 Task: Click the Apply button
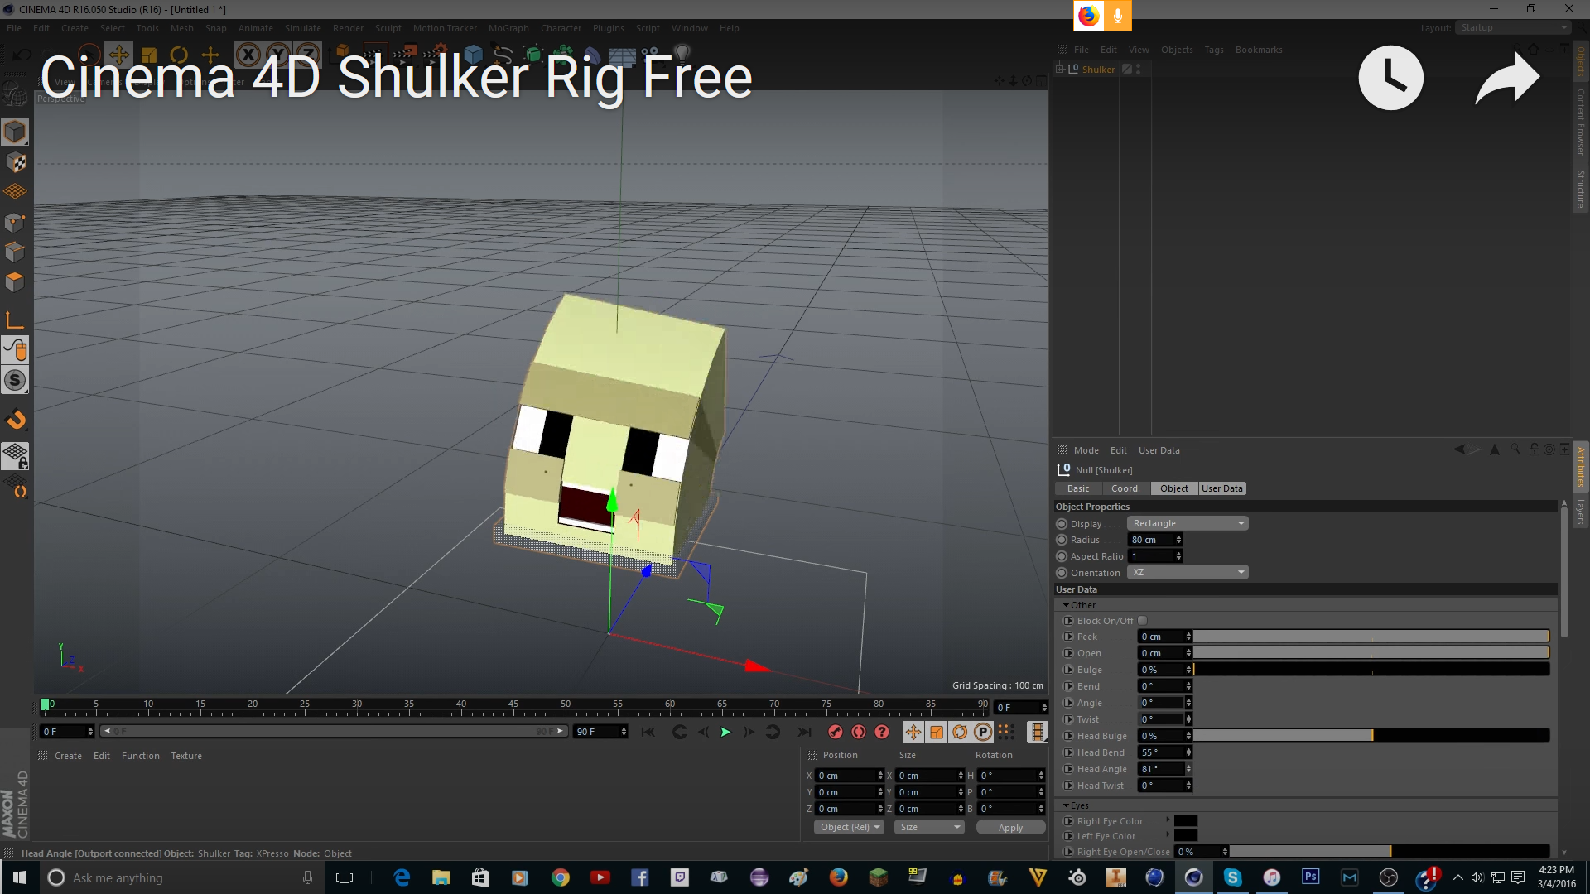[x=1010, y=828]
